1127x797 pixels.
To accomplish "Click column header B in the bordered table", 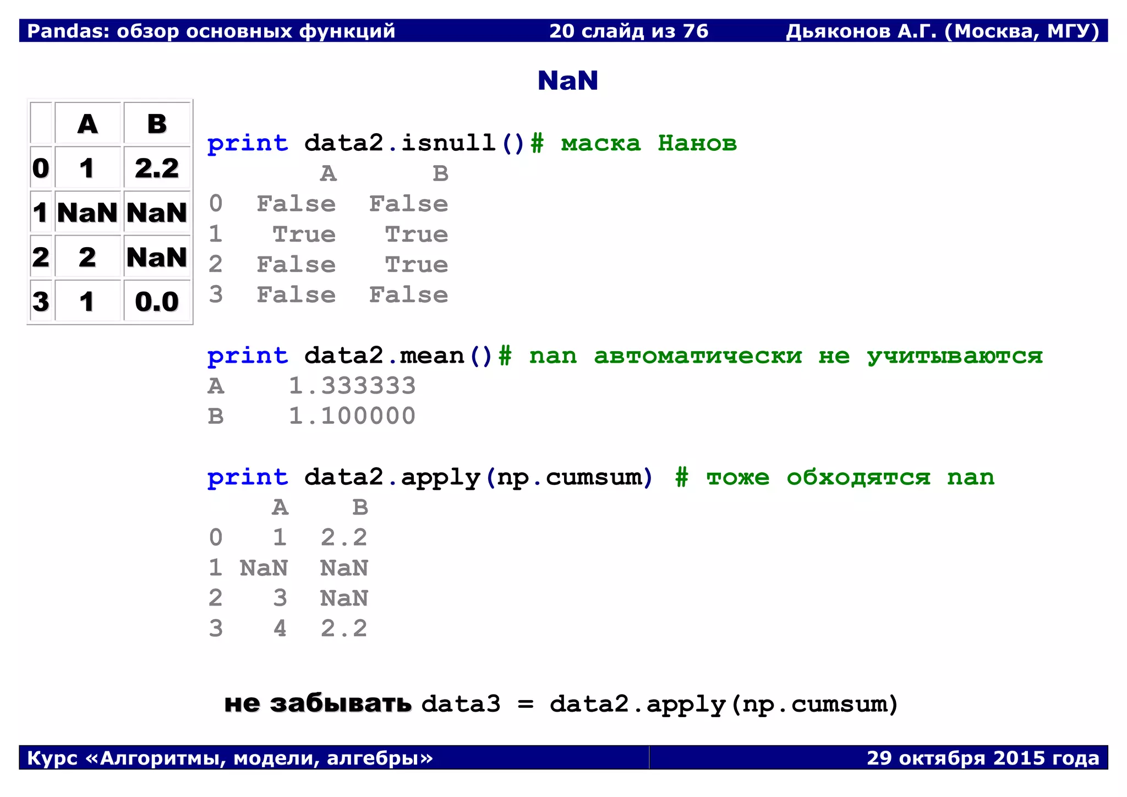I will pyautogui.click(x=157, y=123).
